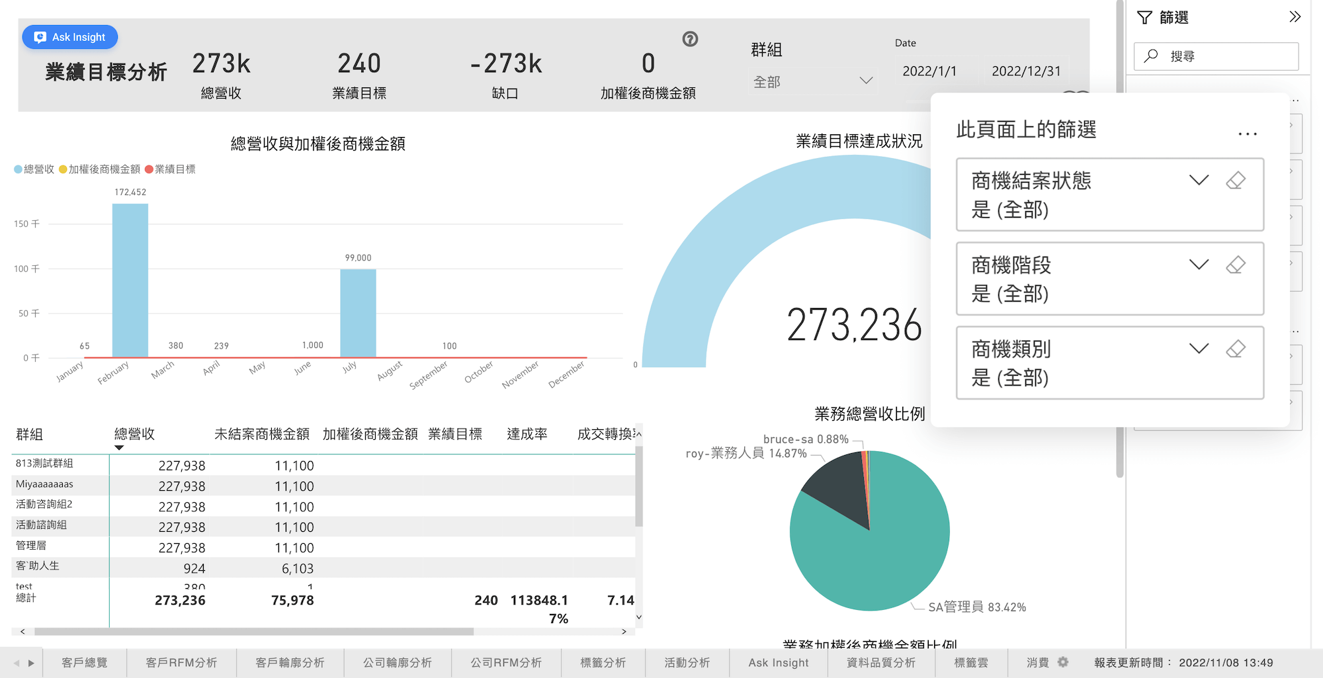Go to previous page tabs arrow
This screenshot has width=1323, height=678.
click(x=17, y=663)
